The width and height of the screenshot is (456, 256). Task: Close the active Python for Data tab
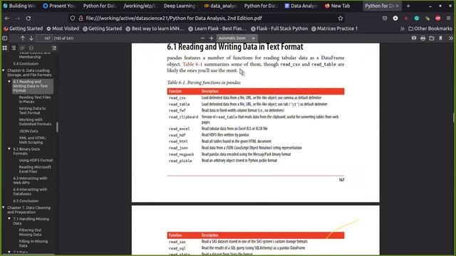click(398, 6)
